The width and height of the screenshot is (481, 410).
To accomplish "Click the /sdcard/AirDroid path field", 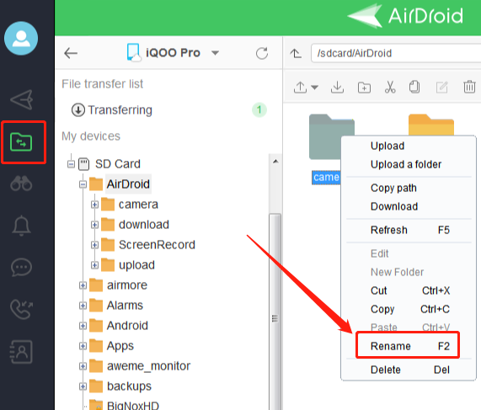I will (x=396, y=53).
